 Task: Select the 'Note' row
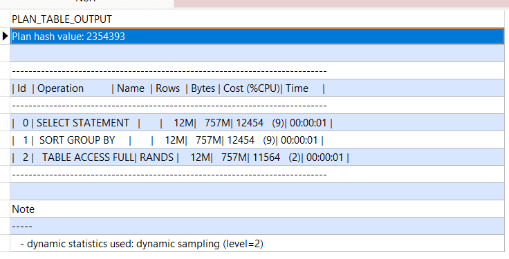pyautogui.click(x=257, y=209)
